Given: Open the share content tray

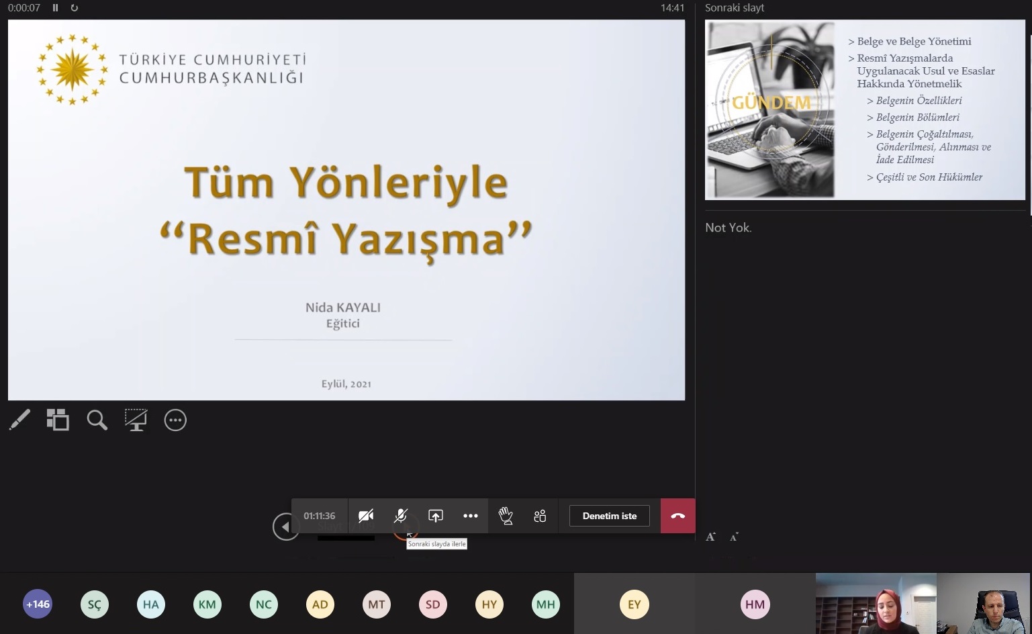Looking at the screenshot, I should 436,516.
